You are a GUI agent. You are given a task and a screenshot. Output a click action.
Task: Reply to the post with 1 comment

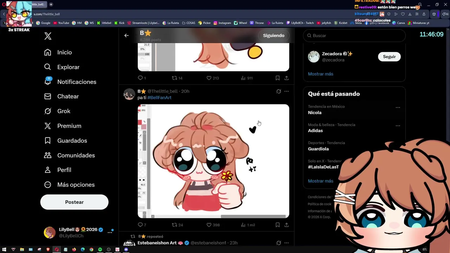142,78
